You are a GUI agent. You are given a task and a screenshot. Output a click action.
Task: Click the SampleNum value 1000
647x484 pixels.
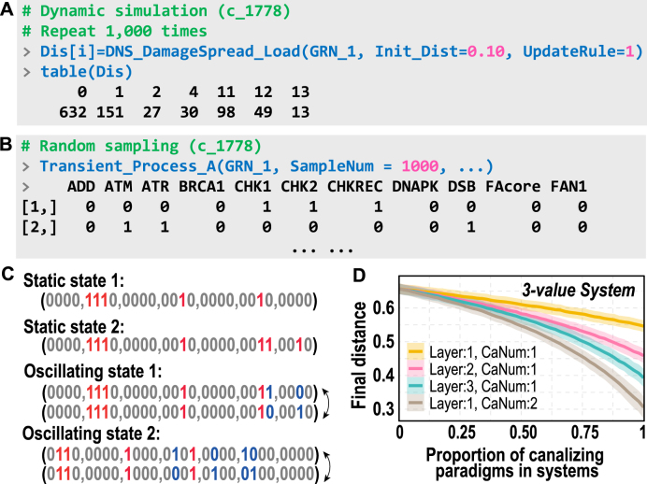click(x=420, y=166)
